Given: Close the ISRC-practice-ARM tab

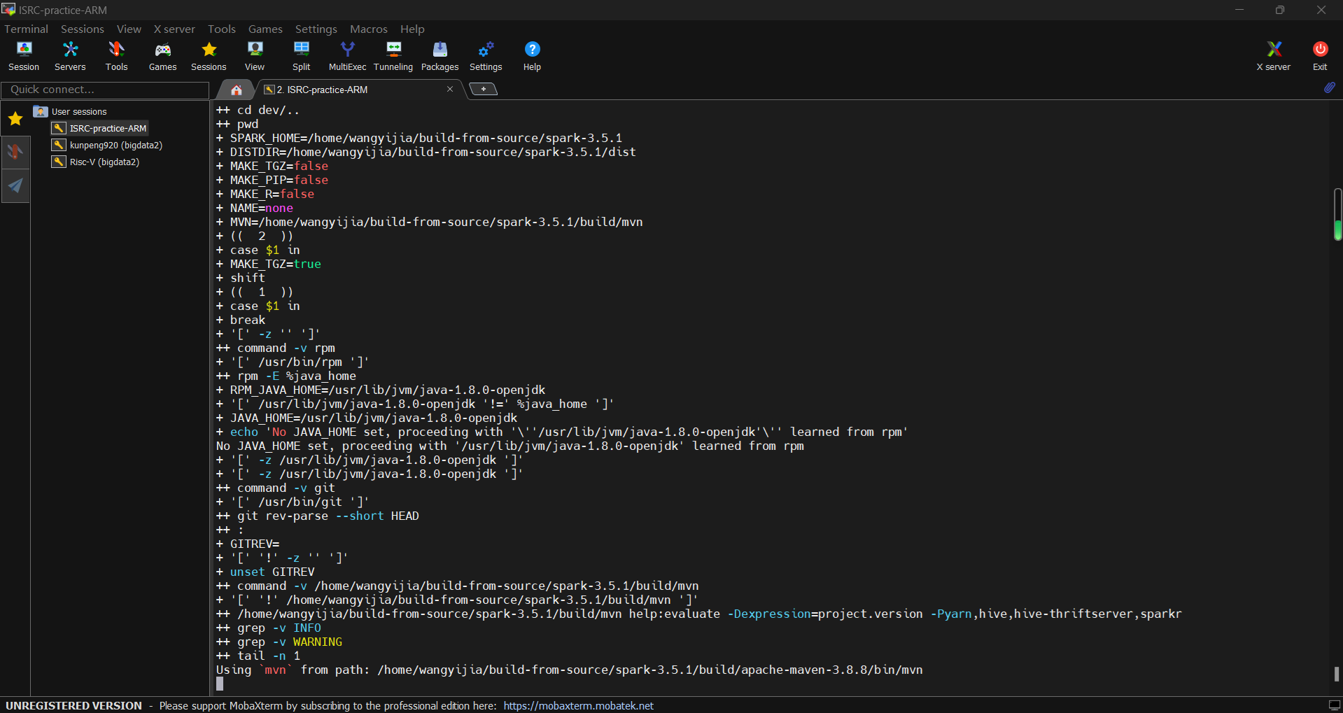Looking at the screenshot, I should click(x=450, y=89).
